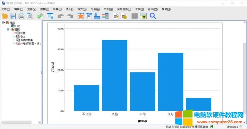Select 活动数据集 in the outline tree
Screen dimensions: 247x129
pos(26,40)
